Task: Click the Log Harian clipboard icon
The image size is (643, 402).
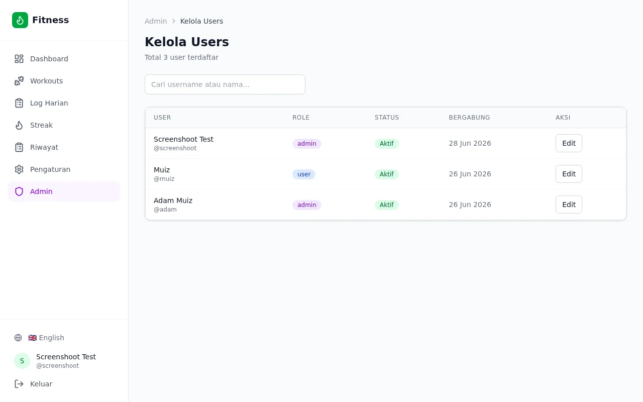Action: point(19,103)
